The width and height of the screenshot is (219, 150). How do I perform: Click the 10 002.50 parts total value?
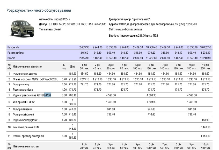pyautogui.click(x=206, y=47)
